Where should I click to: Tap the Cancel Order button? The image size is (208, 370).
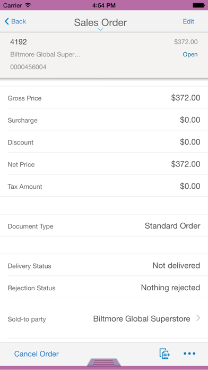[37, 354]
